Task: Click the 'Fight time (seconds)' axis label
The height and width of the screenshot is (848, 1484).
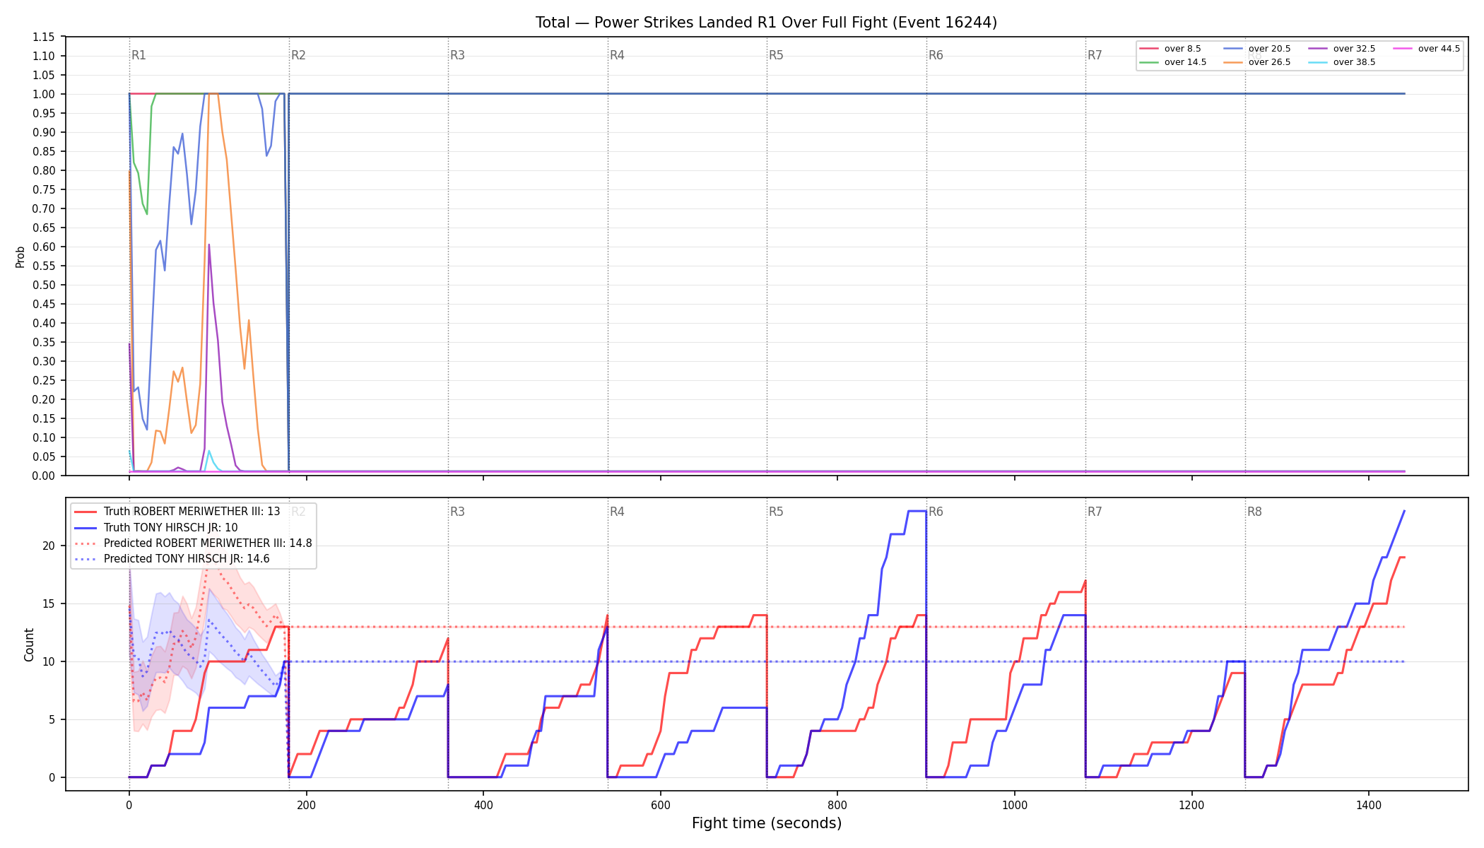Action: click(767, 823)
